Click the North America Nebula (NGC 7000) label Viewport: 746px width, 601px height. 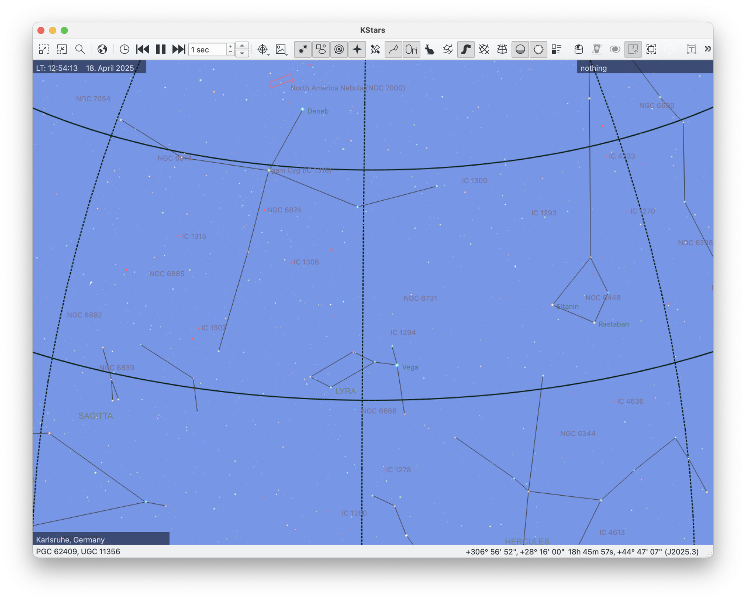point(348,88)
